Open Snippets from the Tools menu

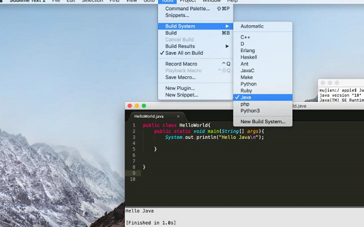[195, 15]
